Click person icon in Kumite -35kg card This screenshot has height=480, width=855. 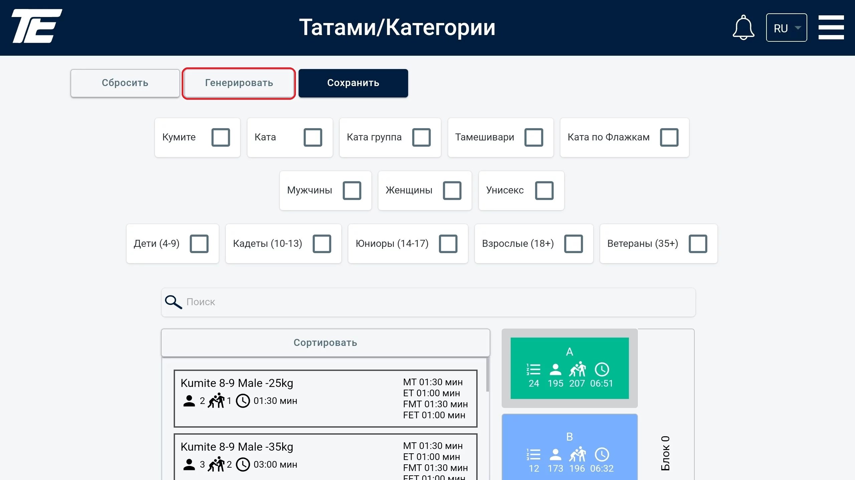click(x=189, y=464)
